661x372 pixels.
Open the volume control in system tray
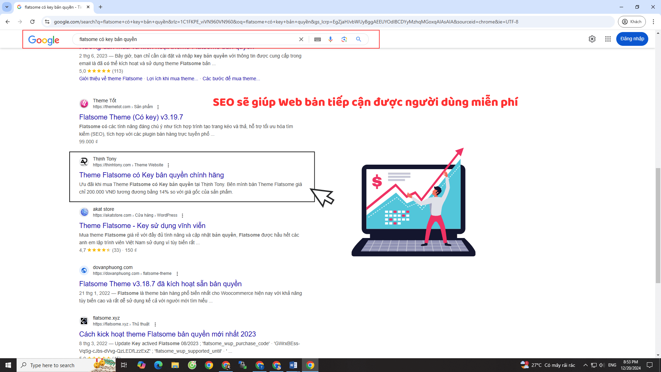tap(601, 365)
